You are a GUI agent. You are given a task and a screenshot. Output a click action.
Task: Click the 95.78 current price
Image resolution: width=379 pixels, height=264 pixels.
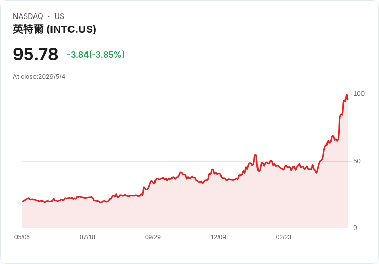[36, 54]
